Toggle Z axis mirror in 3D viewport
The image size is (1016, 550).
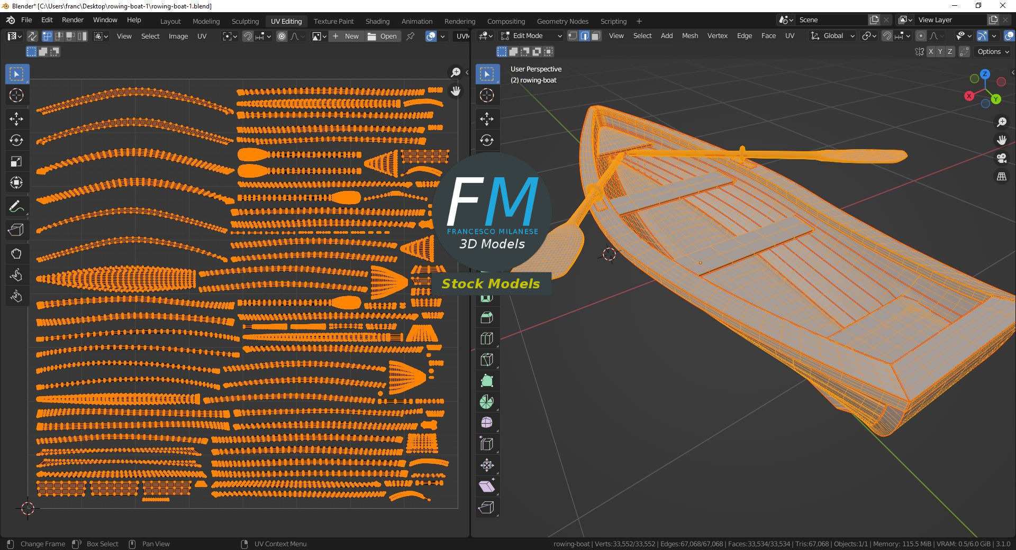950,51
